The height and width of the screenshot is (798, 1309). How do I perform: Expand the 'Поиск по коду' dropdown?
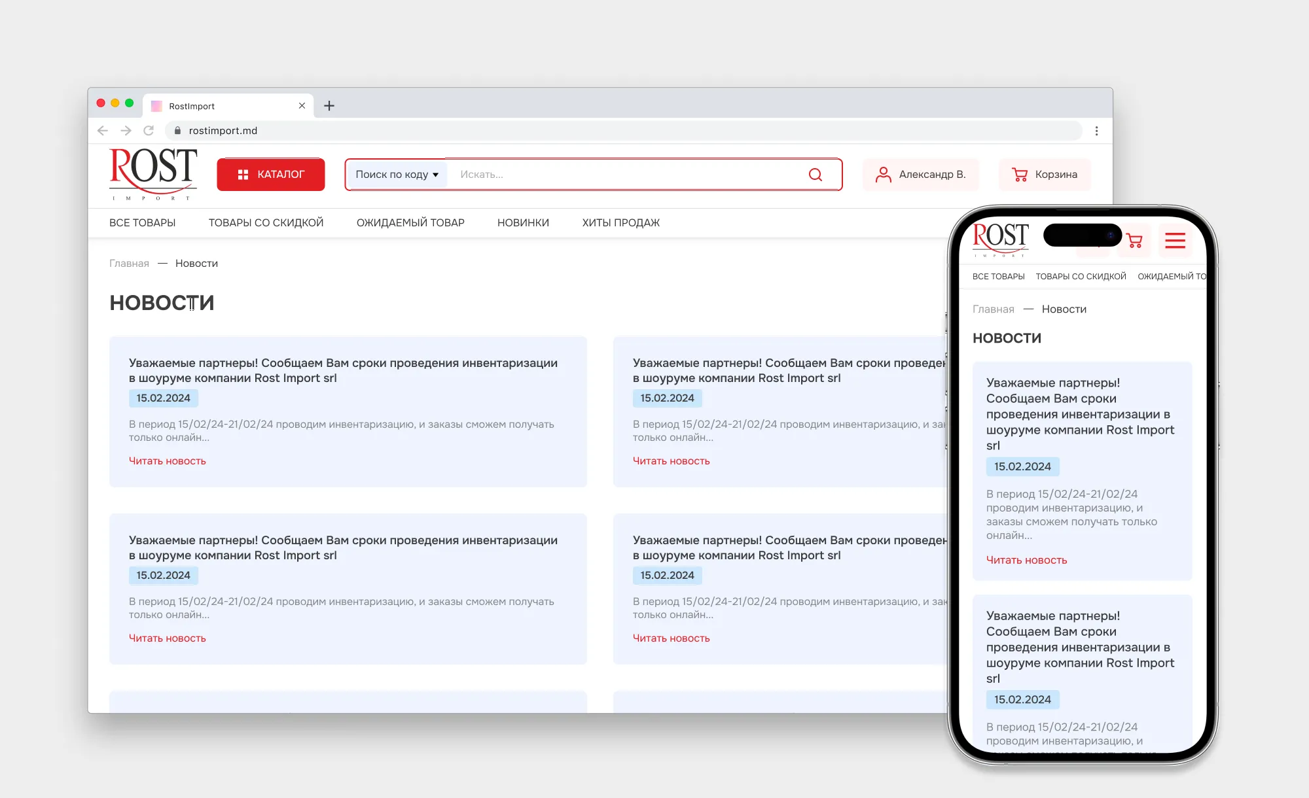click(397, 175)
